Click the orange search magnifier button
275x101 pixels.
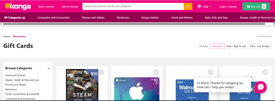tap(188, 6)
